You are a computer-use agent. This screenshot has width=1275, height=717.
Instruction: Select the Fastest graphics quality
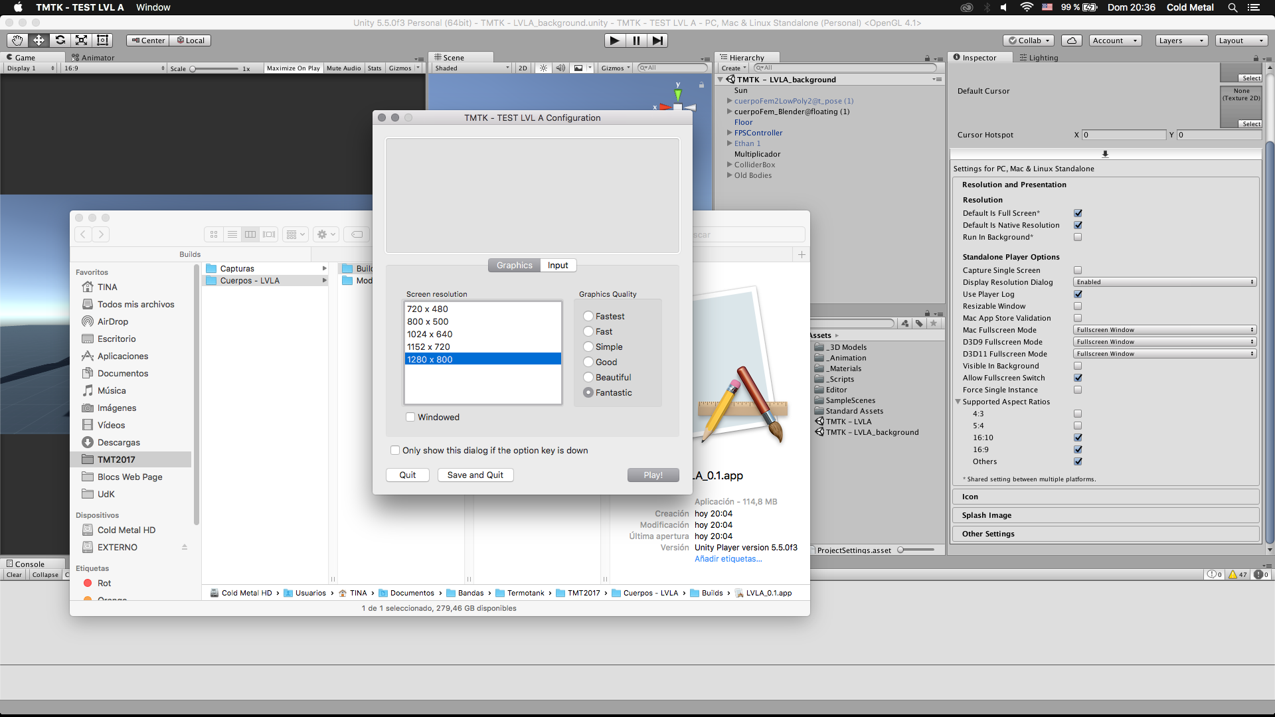tap(588, 316)
